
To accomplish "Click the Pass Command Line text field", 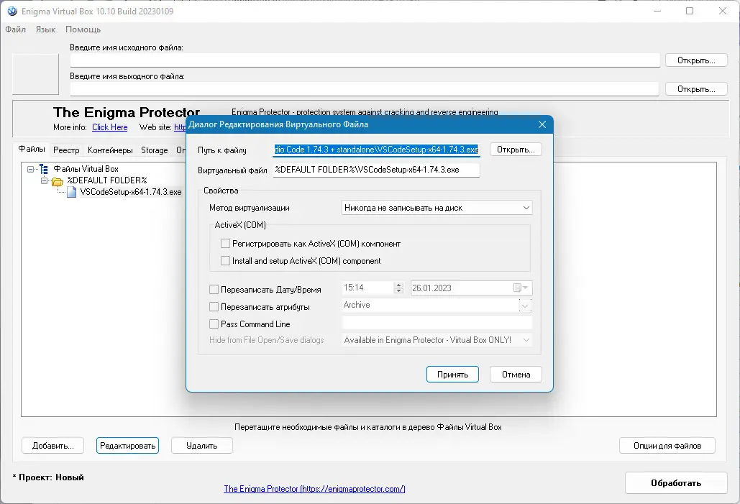I will [x=437, y=323].
